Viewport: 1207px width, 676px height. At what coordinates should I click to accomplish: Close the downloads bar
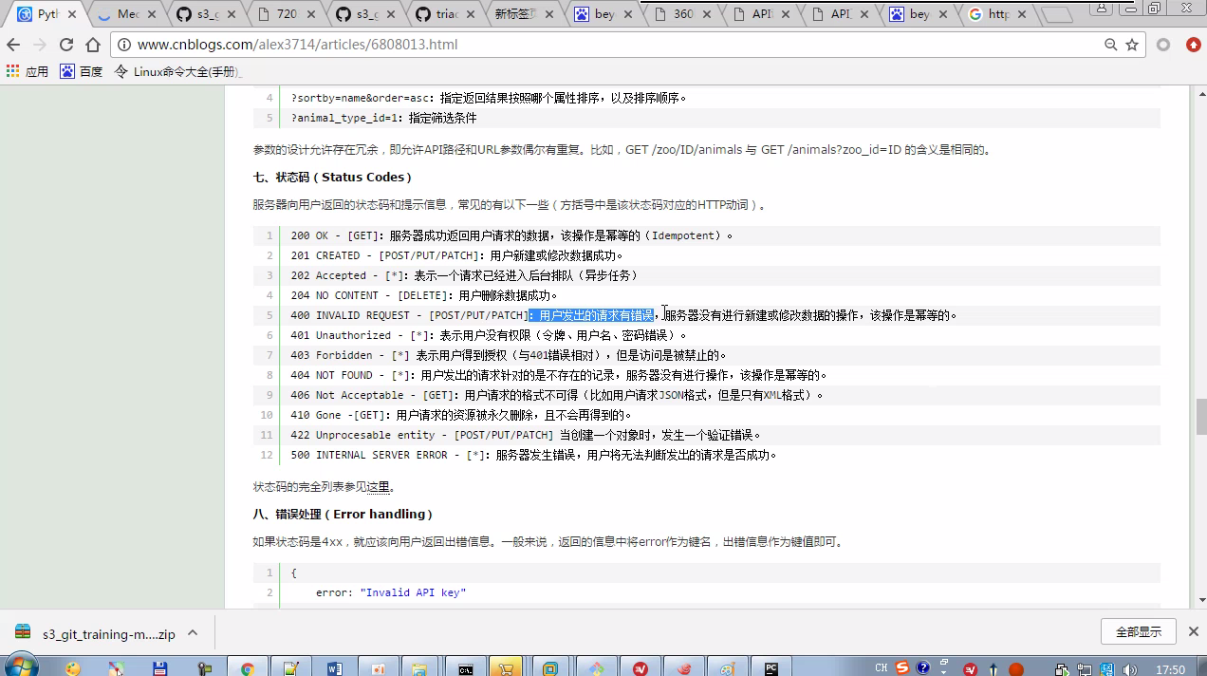click(1193, 631)
